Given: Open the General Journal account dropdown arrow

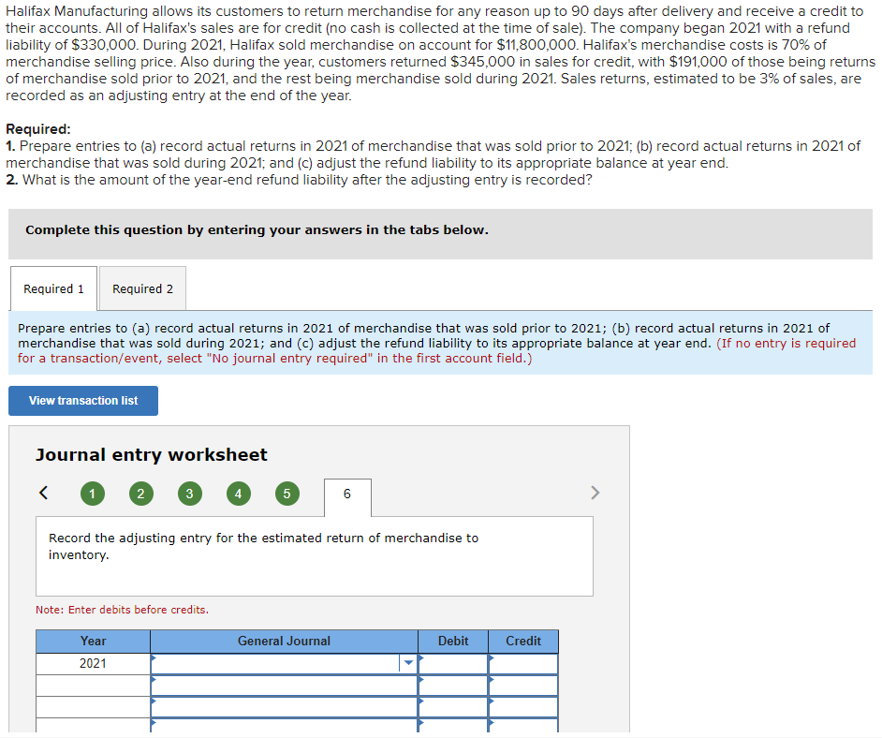Looking at the screenshot, I should [x=409, y=663].
